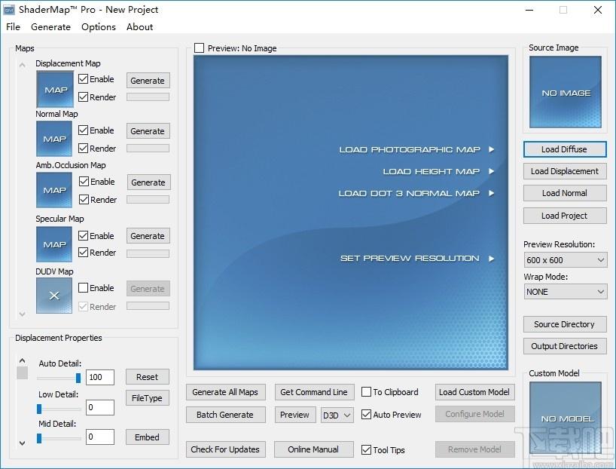Click the FileType button
This screenshot has width=616, height=469.
point(148,398)
